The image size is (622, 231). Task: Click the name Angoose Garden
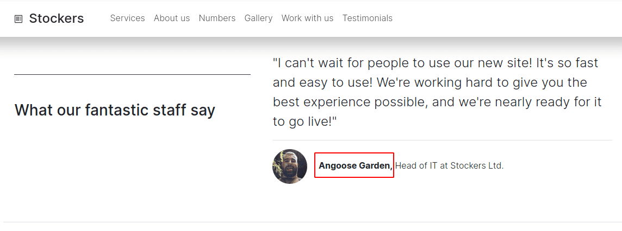coord(354,165)
